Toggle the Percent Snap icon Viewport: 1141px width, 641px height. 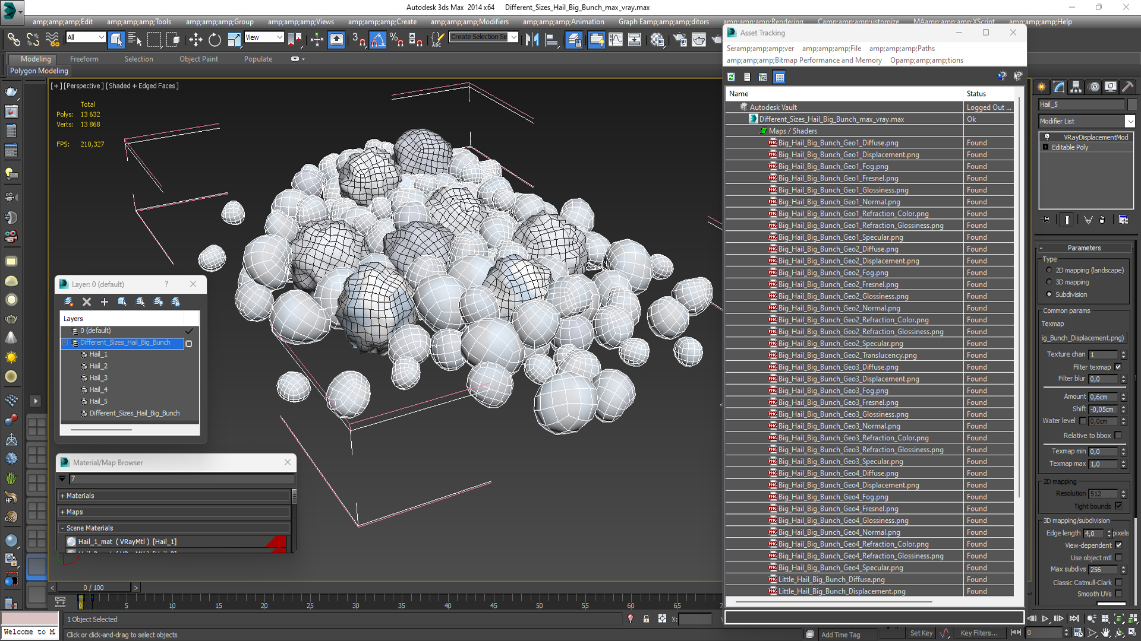pos(396,40)
